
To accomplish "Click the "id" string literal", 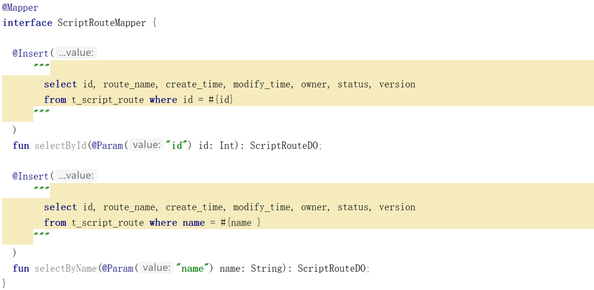I will pyautogui.click(x=178, y=145).
